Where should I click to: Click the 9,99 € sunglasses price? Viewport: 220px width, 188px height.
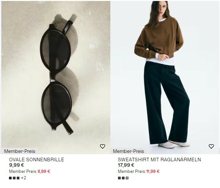[x=16, y=165]
